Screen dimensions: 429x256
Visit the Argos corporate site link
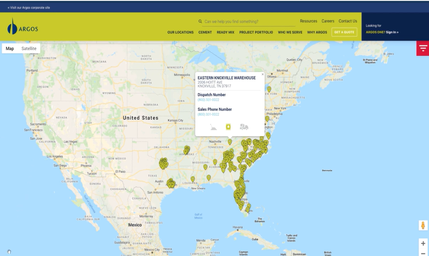(29, 8)
